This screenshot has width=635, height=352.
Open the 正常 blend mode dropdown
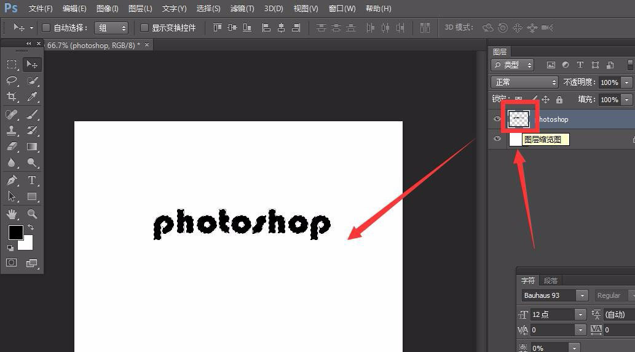524,82
